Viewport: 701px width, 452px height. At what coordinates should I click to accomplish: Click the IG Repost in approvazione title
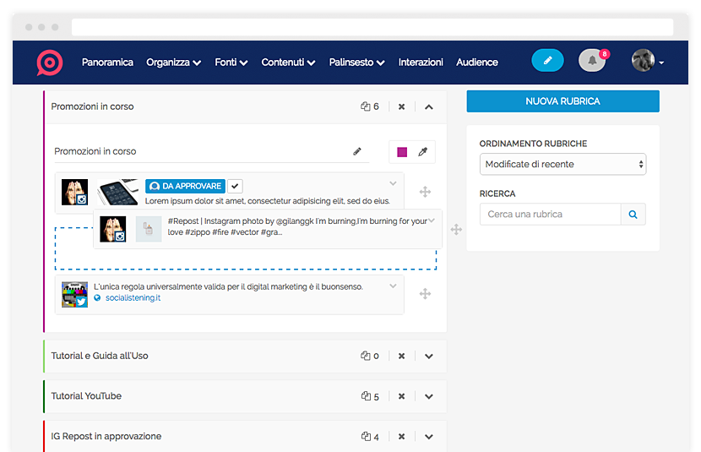(106, 436)
